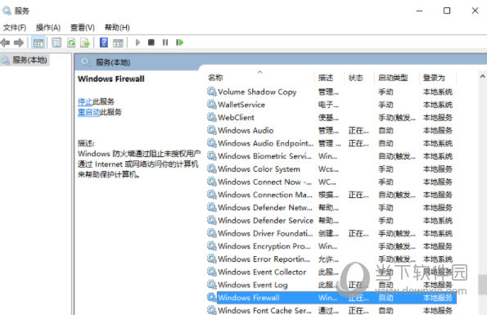The image size is (487, 315).
Task: Select the WebClient service row
Action: (331, 118)
